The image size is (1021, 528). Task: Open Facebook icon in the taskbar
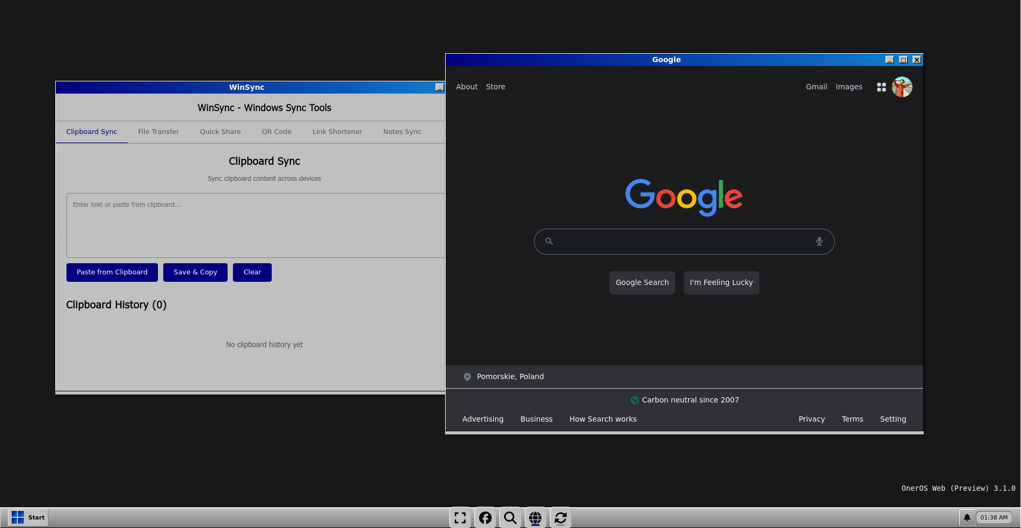coord(486,518)
